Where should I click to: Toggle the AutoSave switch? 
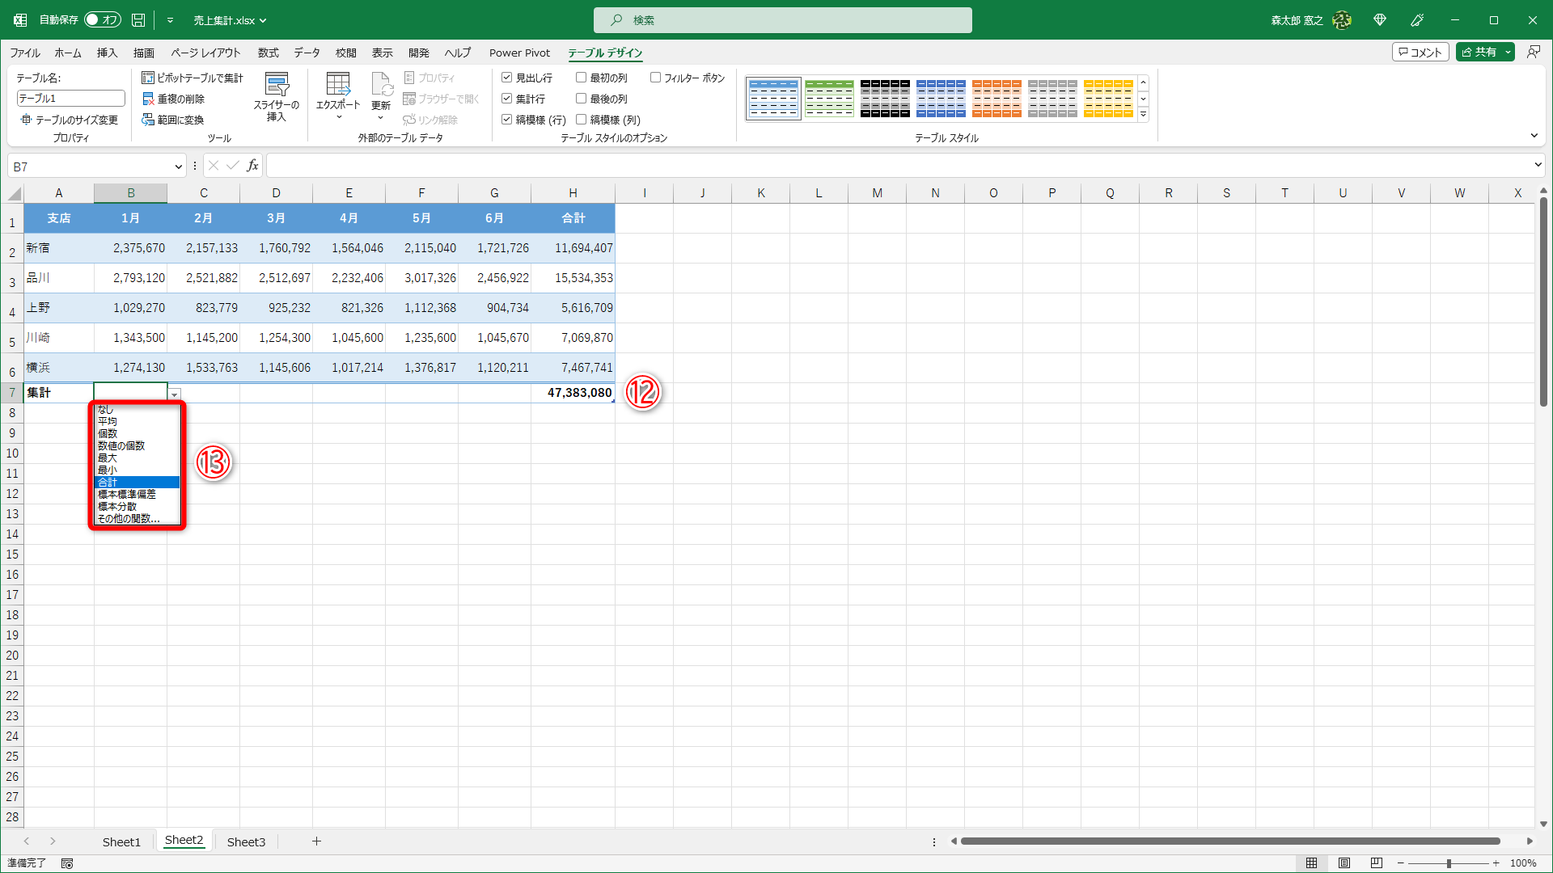click(x=103, y=20)
